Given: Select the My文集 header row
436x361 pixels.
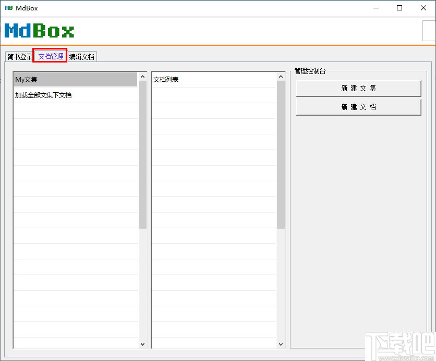Looking at the screenshot, I should coord(76,79).
